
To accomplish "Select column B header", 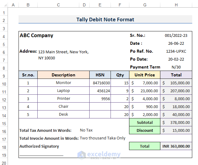I will point(28,5).
